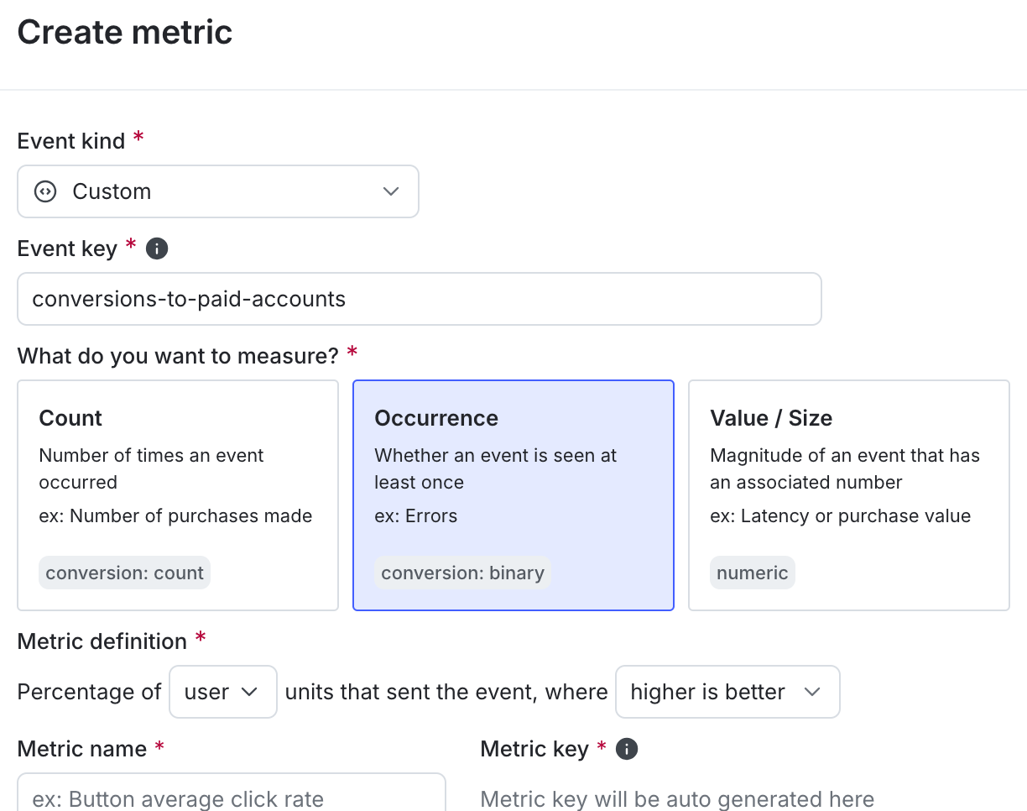Open the Event kind dropdown
This screenshot has width=1027, height=811.
tap(218, 191)
